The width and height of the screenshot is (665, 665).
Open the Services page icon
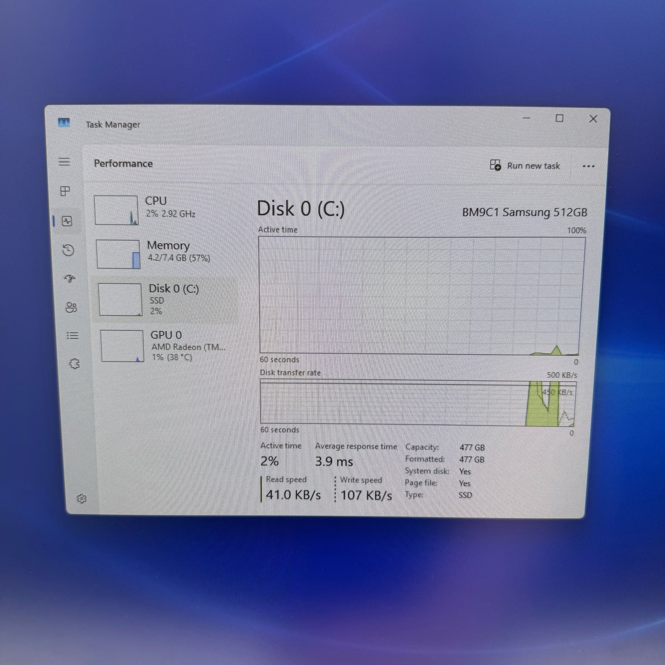click(75, 364)
